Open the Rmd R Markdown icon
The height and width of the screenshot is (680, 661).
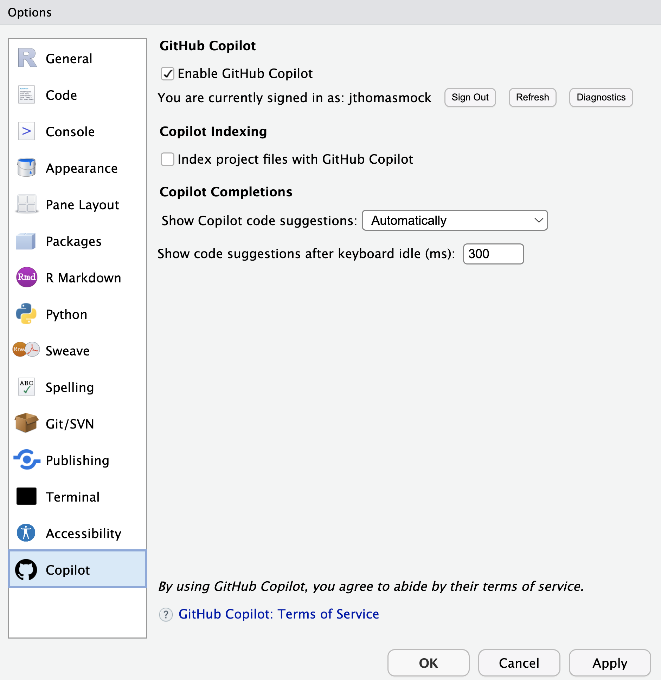click(26, 277)
